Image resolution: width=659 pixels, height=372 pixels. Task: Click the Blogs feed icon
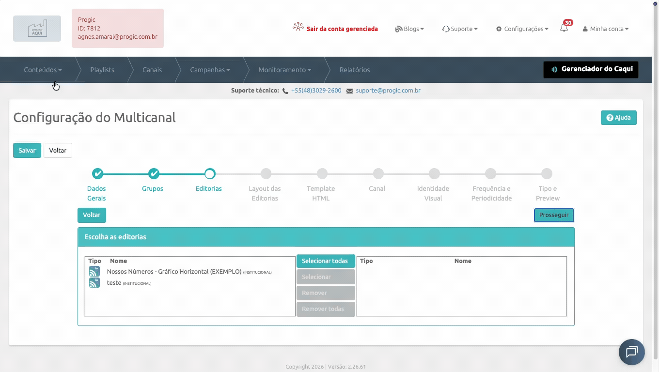pos(399,29)
